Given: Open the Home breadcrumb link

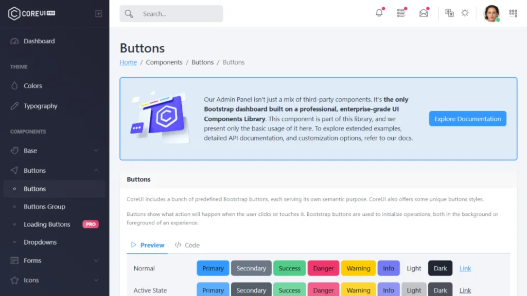Looking at the screenshot, I should tap(128, 62).
